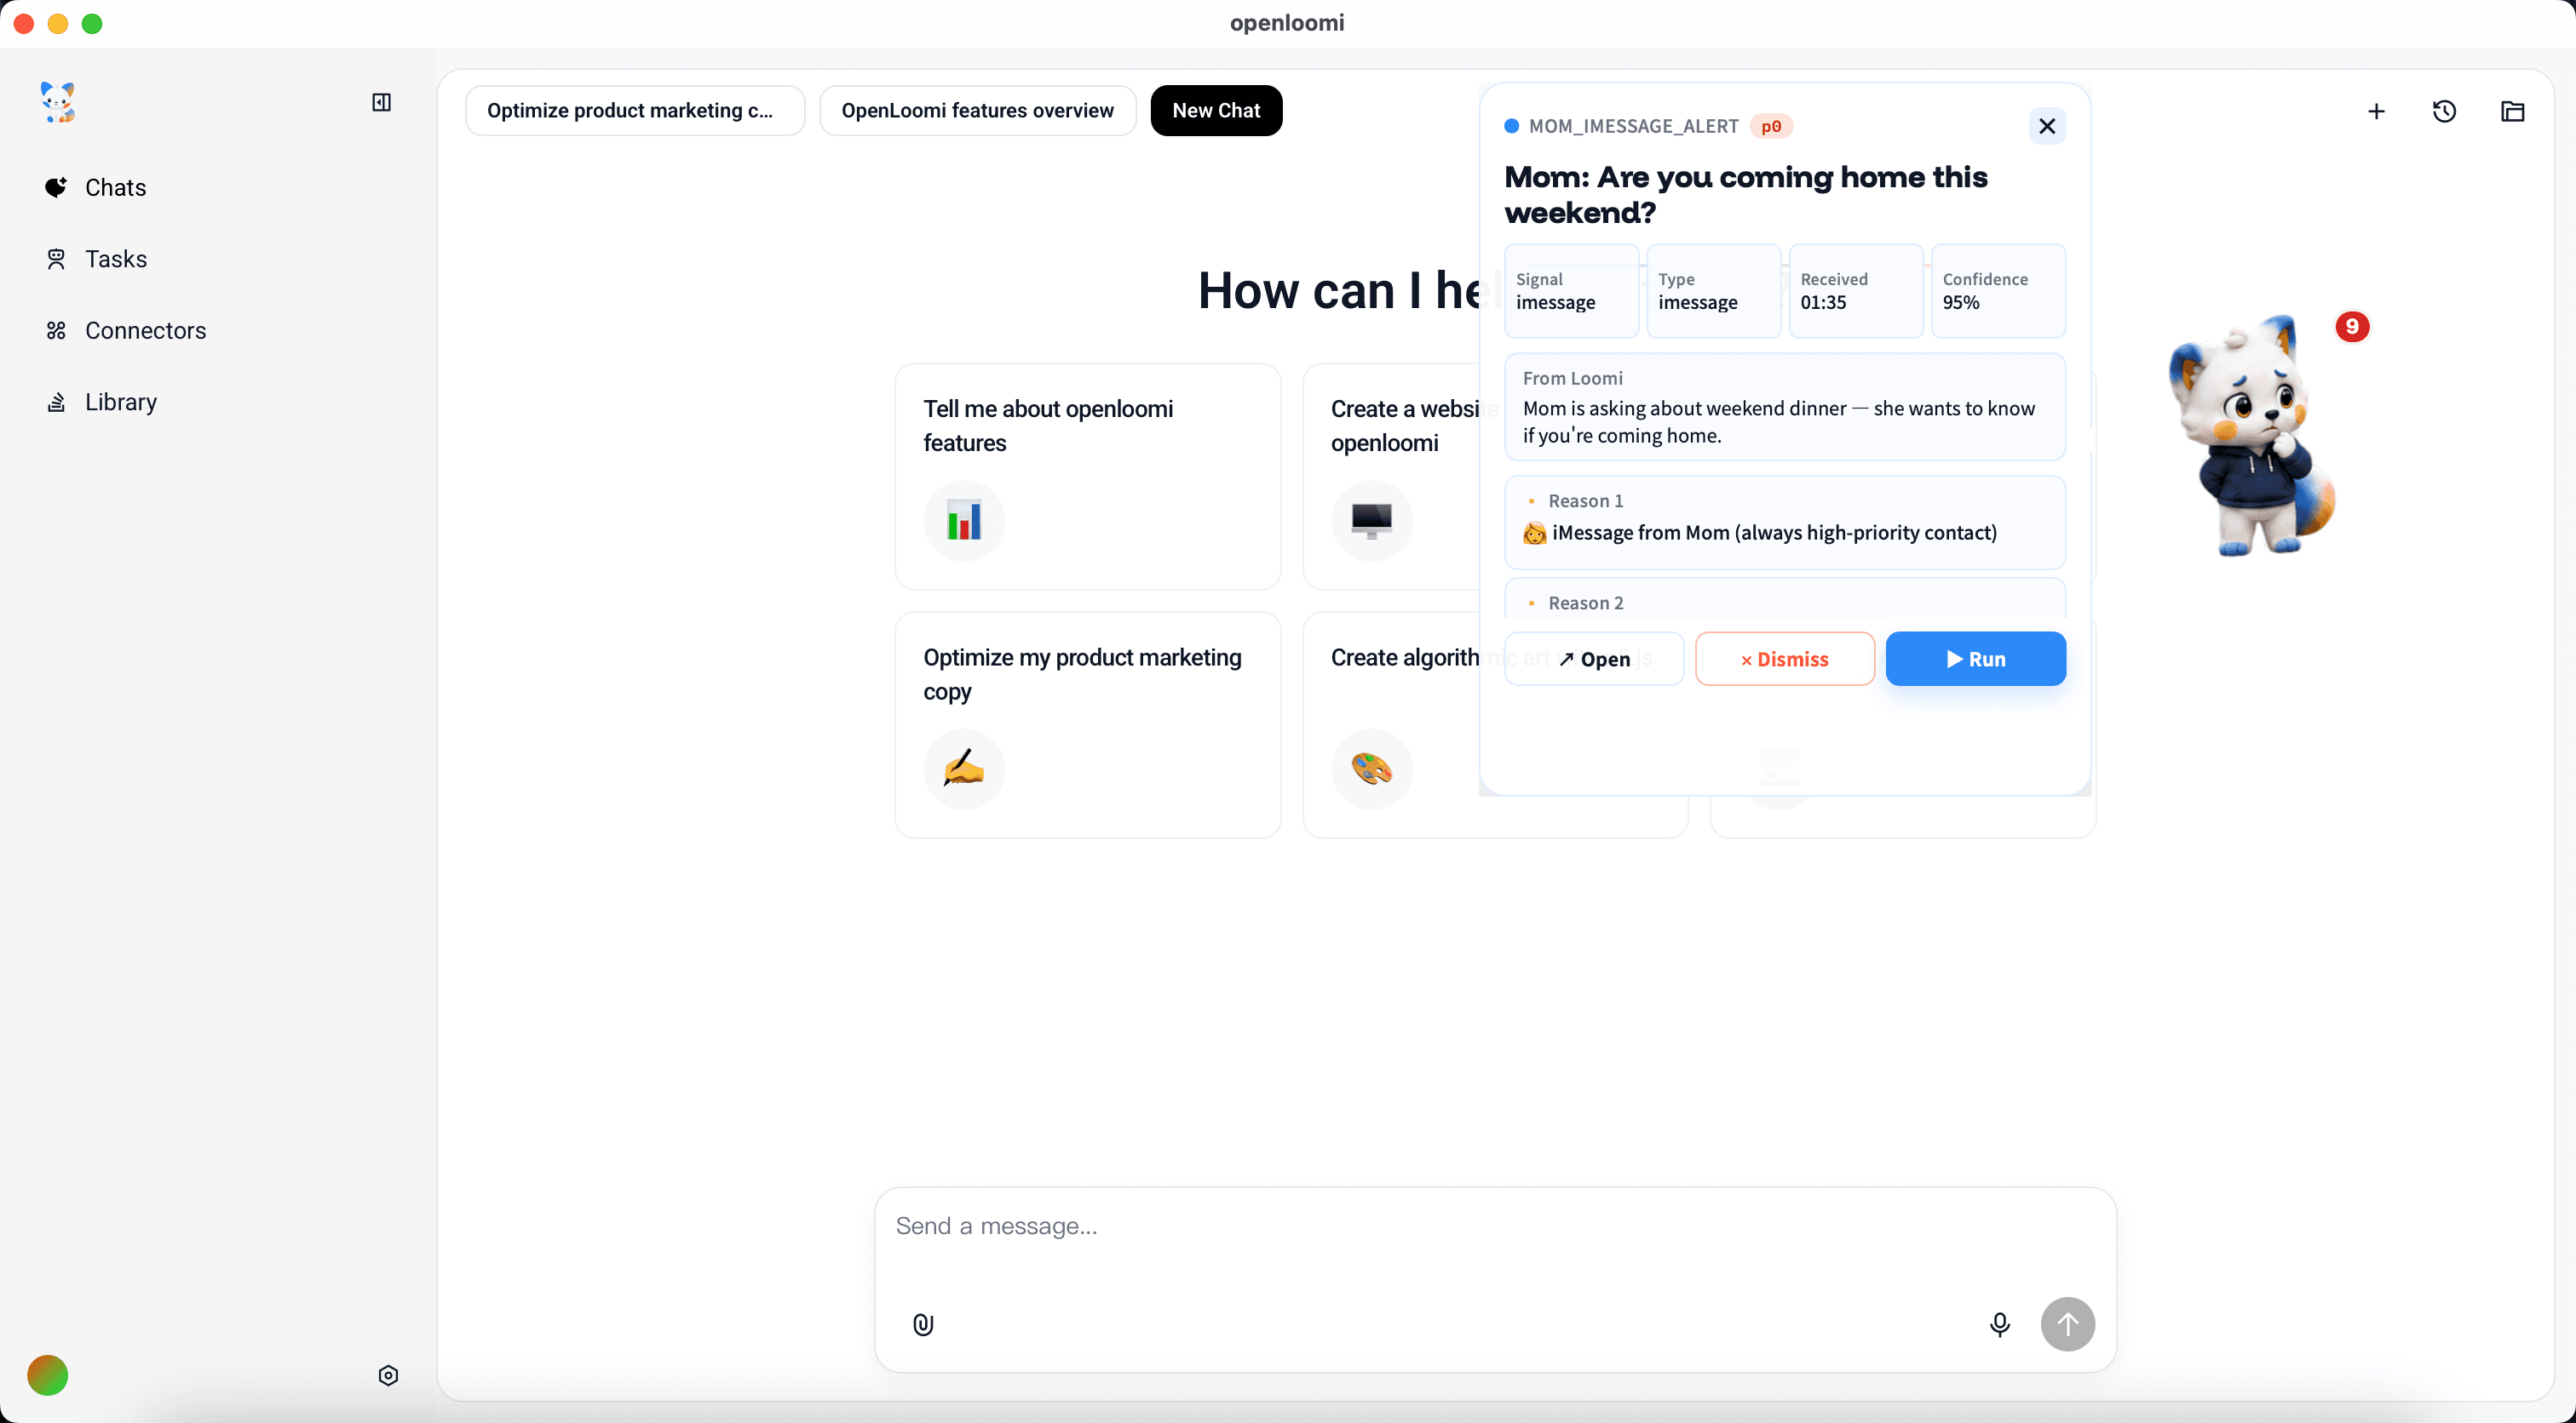
Task: Click the desktop computer emoji icon
Action: click(1371, 520)
